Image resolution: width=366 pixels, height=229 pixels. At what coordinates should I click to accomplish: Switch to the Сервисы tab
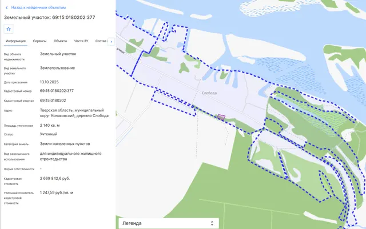[39, 41]
